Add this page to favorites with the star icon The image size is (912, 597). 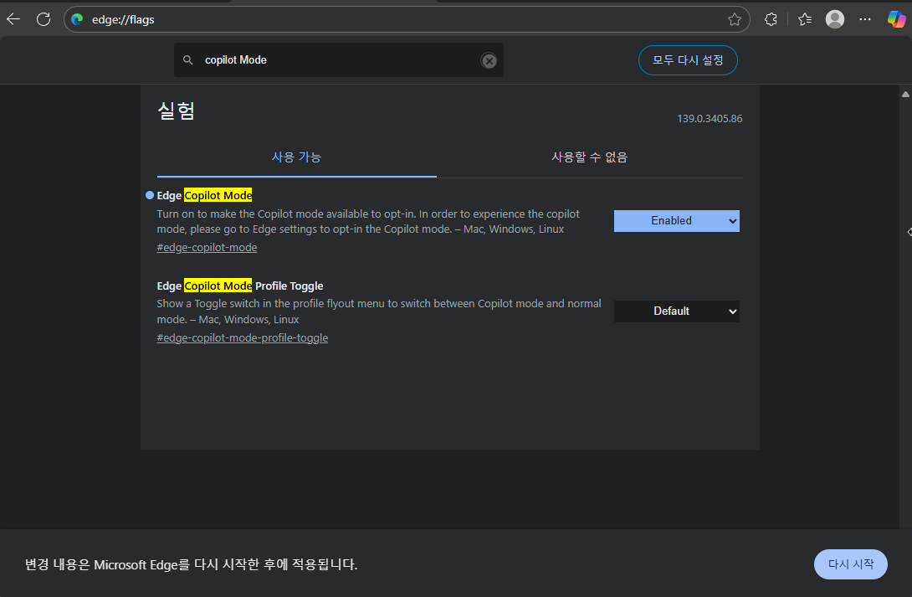[x=734, y=19]
